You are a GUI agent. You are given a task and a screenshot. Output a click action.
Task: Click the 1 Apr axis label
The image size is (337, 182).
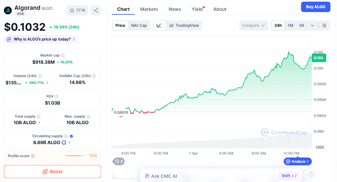[193, 153]
